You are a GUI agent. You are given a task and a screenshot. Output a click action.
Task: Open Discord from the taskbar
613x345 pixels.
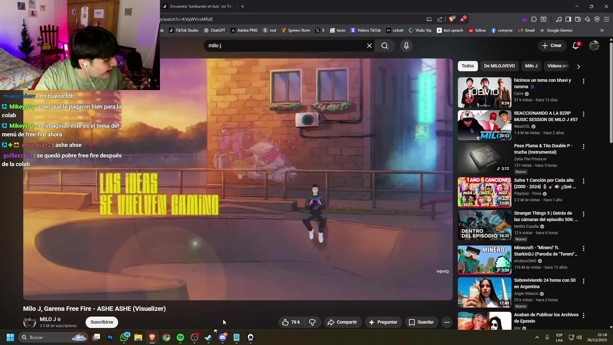(223, 337)
